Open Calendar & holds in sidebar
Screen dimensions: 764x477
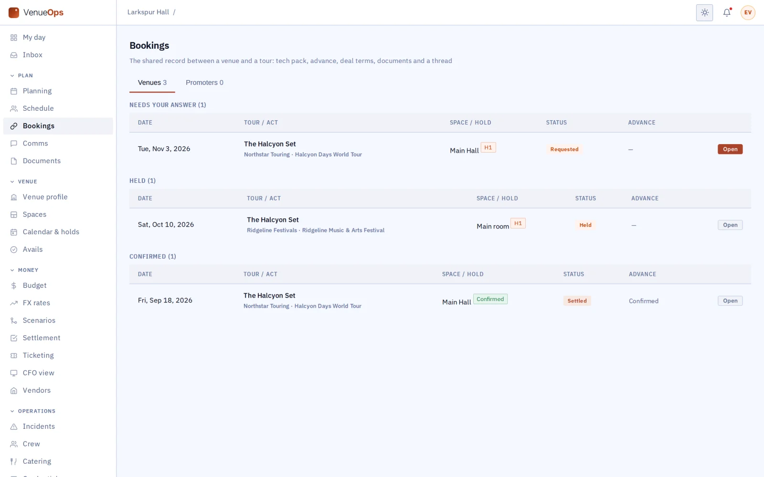click(x=58, y=232)
